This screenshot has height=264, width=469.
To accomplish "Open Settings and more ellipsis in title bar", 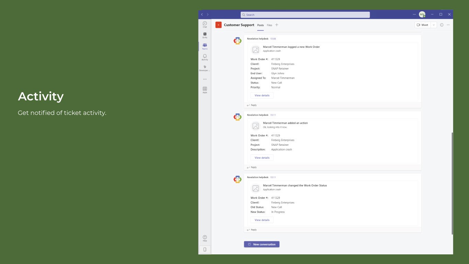I will (x=414, y=14).
